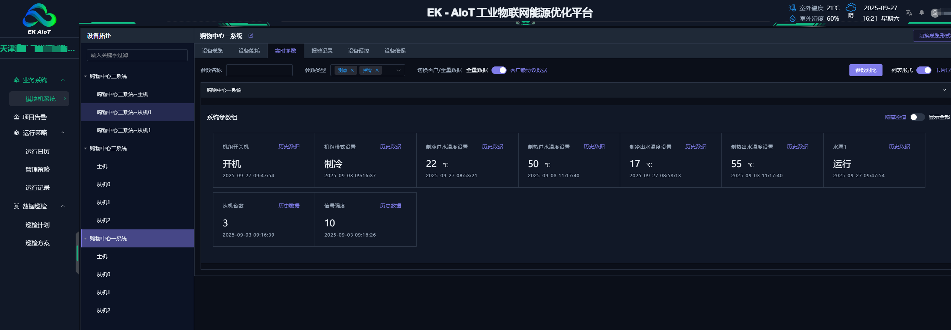Remove the 测点 tag via its x
This screenshot has height=330, width=951.
tap(352, 70)
